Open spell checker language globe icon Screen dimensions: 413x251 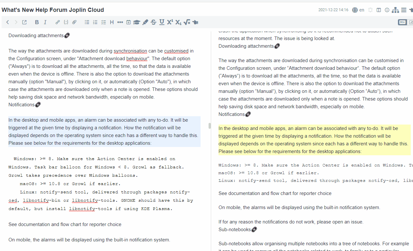coord(355,10)
